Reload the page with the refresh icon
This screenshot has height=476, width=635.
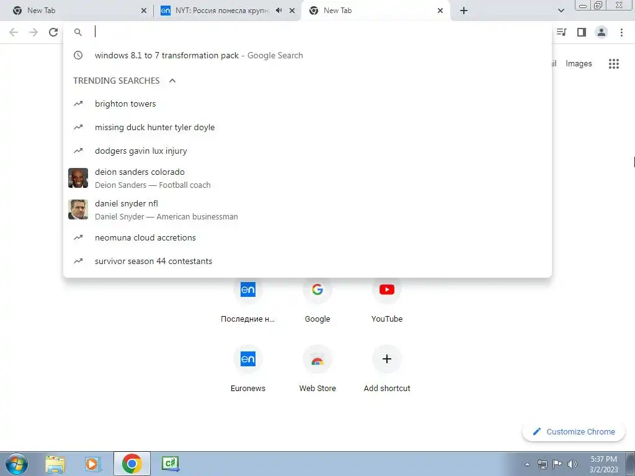pos(53,32)
